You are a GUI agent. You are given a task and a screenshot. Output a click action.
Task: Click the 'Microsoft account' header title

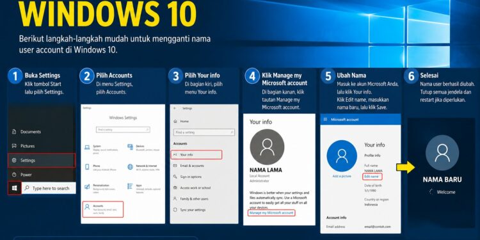[345, 120]
